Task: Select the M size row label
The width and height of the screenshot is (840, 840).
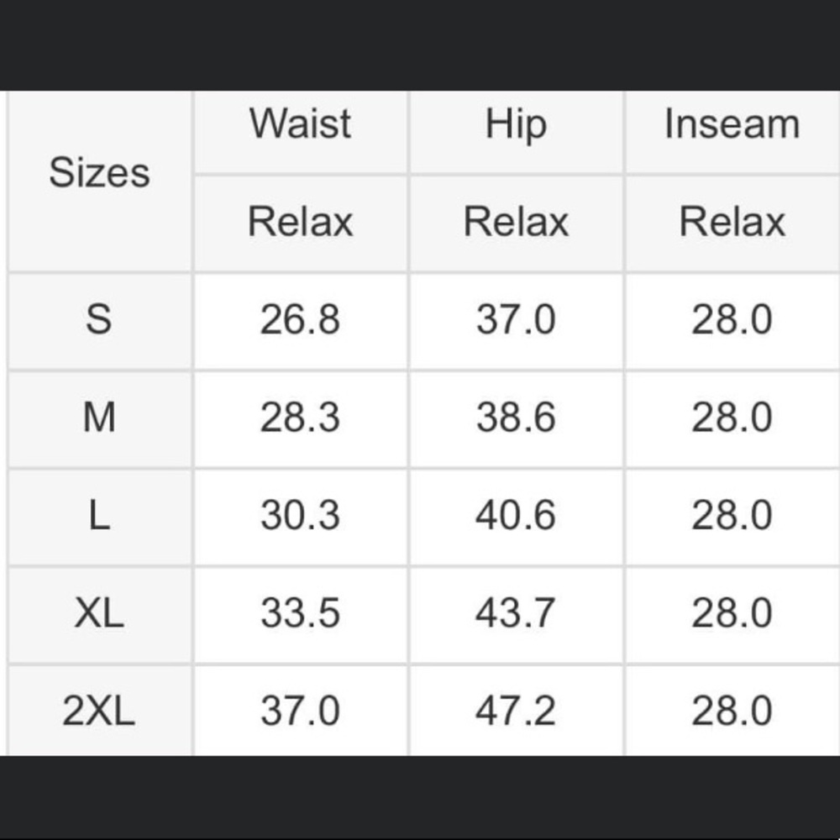Action: click(99, 417)
